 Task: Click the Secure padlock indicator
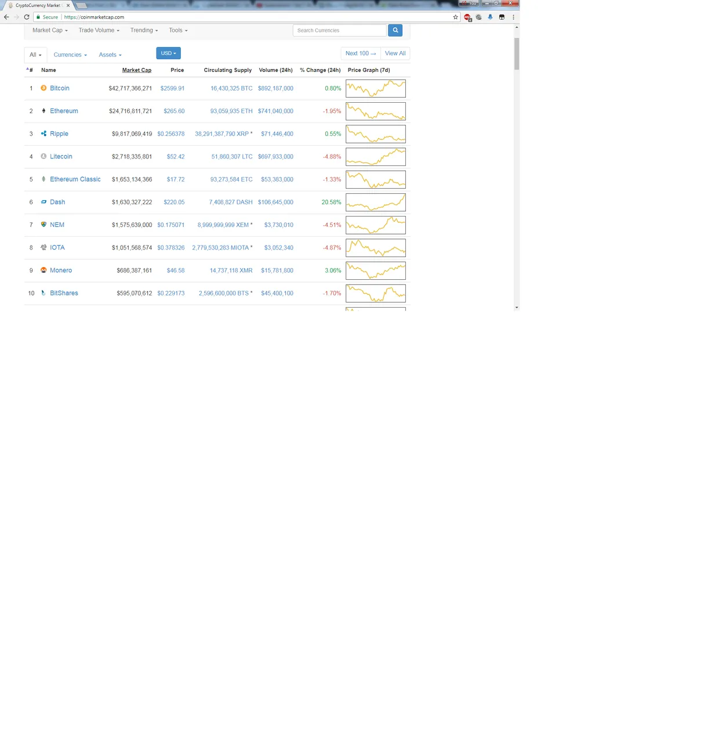[48, 17]
